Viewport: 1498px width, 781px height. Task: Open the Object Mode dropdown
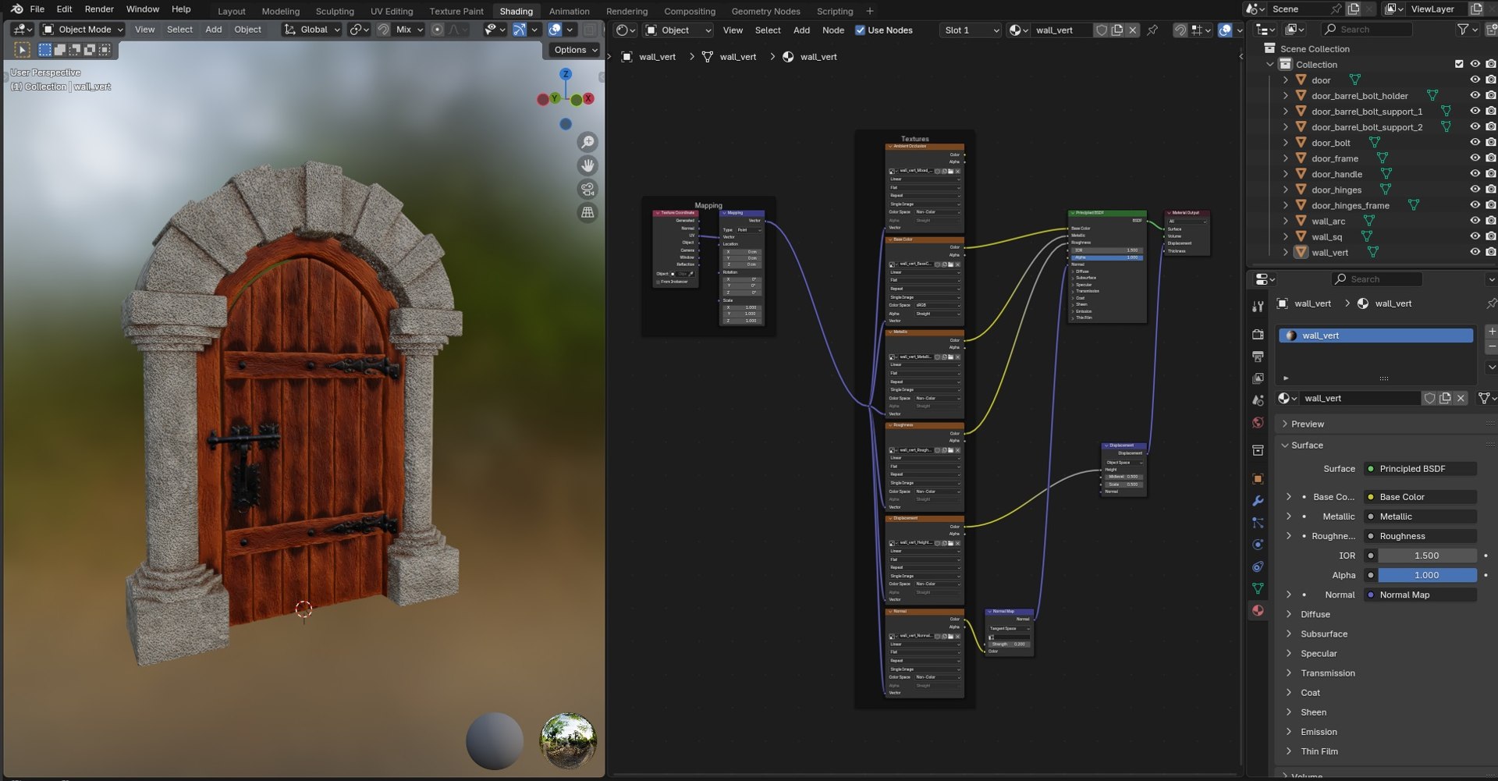[x=83, y=30]
